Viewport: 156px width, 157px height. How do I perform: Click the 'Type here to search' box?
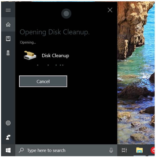pos(66,150)
